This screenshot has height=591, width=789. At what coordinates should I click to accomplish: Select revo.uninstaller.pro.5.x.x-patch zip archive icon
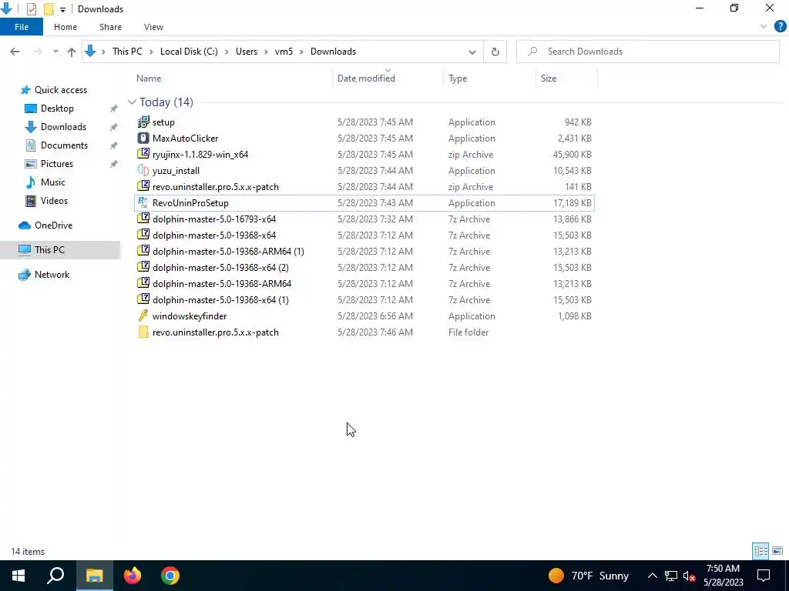click(143, 186)
